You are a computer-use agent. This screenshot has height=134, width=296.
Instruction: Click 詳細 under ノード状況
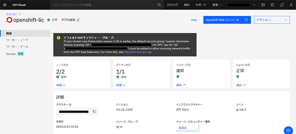pos(61,85)
